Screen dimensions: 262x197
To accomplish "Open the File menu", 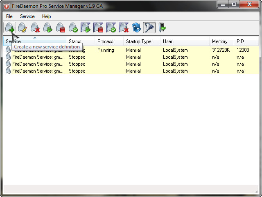I will 9,16.
